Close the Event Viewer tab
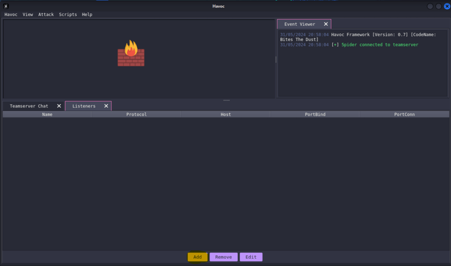 click(x=326, y=24)
